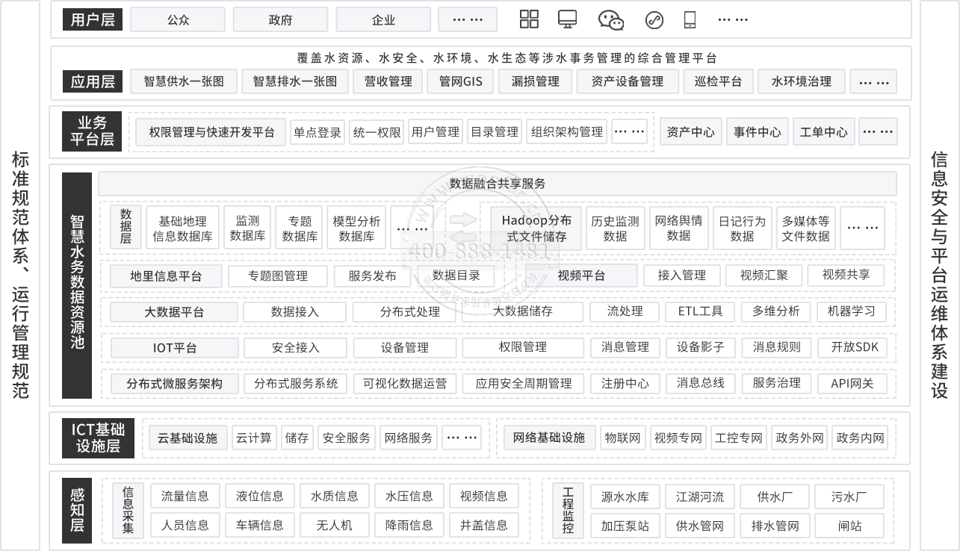960x551 pixels.
Task: Click the mini program circle icon
Action: point(654,20)
